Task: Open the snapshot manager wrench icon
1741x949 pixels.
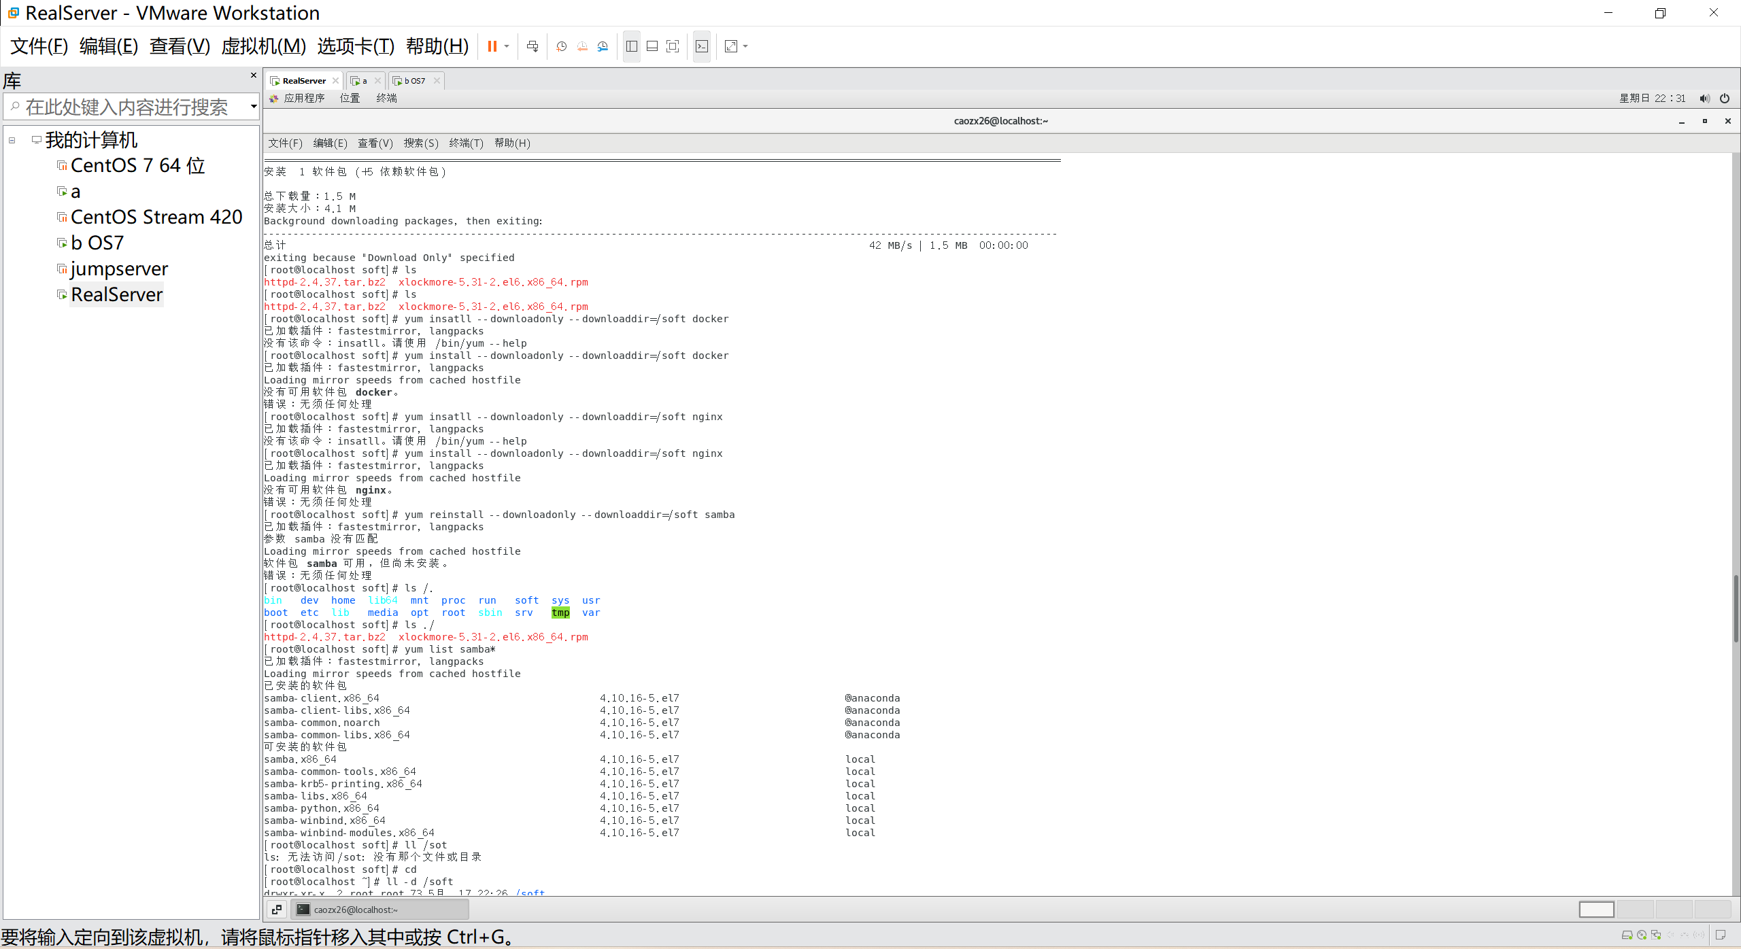Action: (603, 46)
